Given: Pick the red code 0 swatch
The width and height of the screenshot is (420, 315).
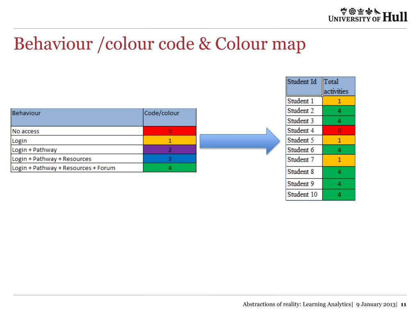Looking at the screenshot, I should (170, 131).
